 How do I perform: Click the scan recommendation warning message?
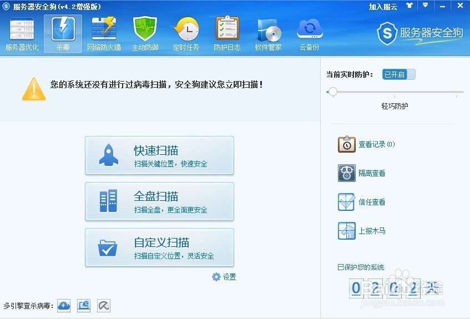point(157,84)
